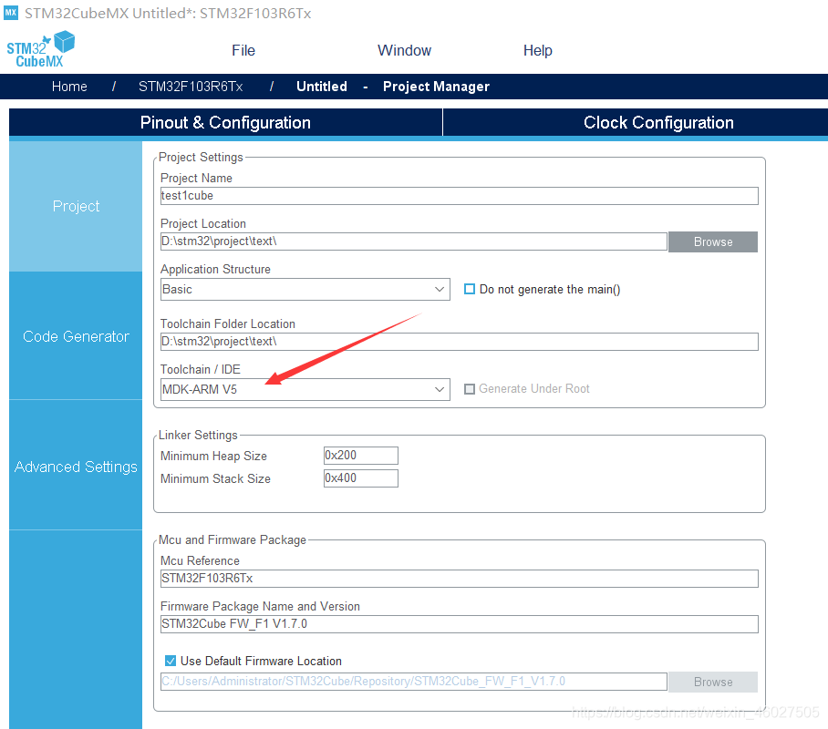Image resolution: width=828 pixels, height=729 pixels.
Task: Click the STM32F103R6Tx breadcrumb
Action: point(190,87)
